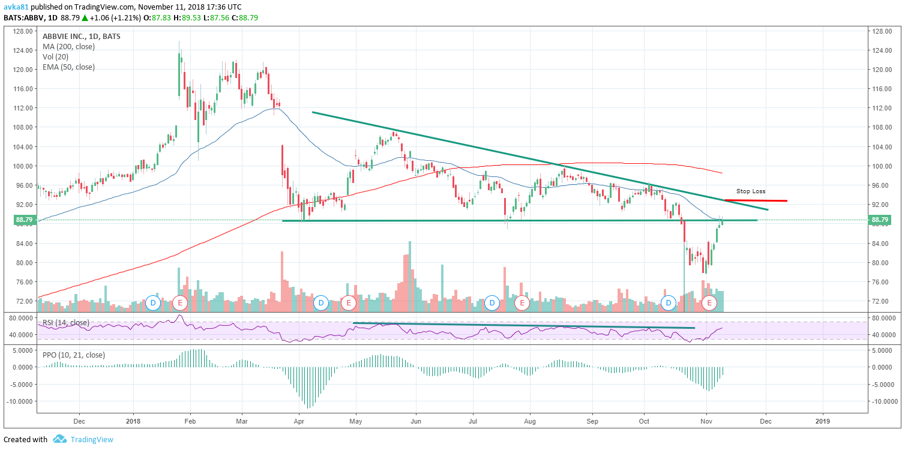The height and width of the screenshot is (450, 905).
Task: Click the MA (200, close) indicator label
Action: coord(68,47)
